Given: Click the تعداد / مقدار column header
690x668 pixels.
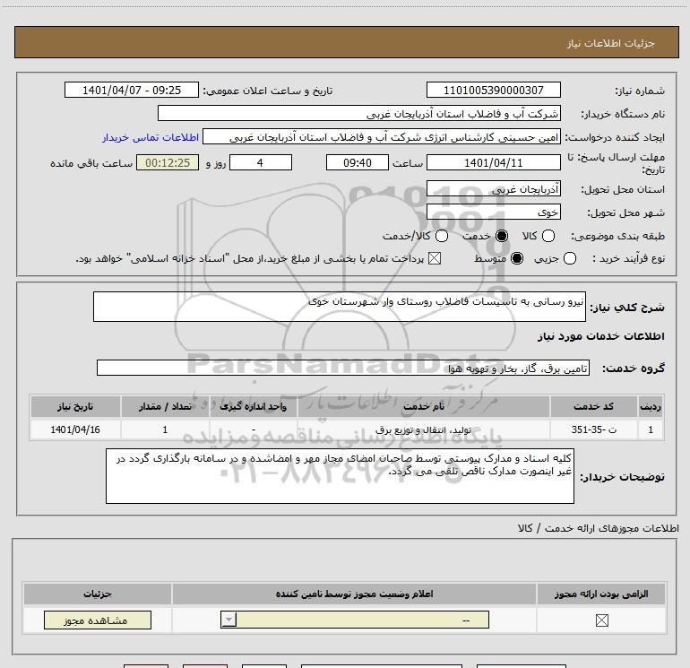Looking at the screenshot, I should (165, 406).
